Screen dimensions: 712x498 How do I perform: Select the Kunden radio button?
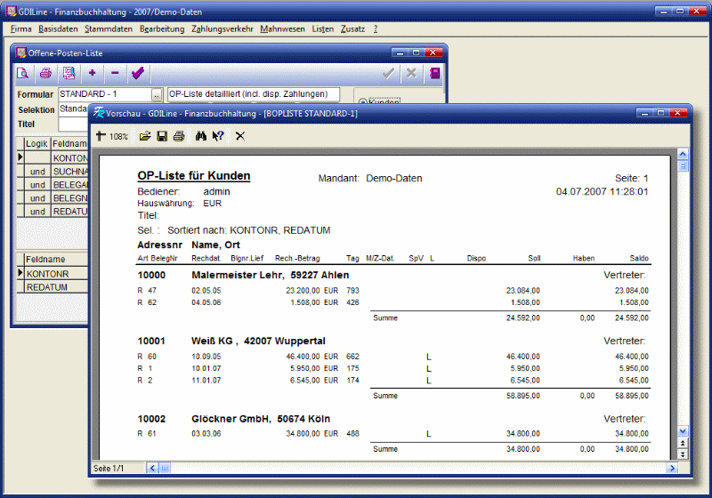[x=361, y=103]
